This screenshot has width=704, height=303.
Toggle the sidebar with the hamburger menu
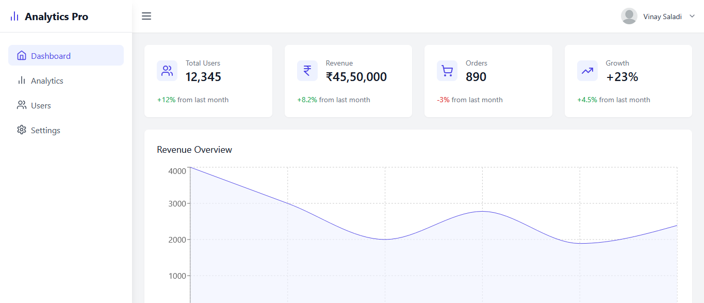(x=146, y=16)
